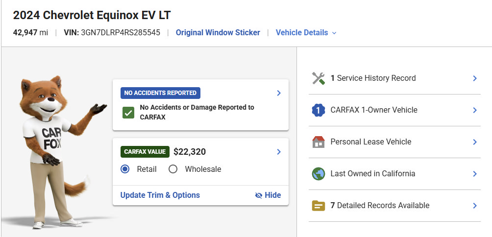The height and width of the screenshot is (237, 492).
Task: Expand the CARFAX 1-Owner Vehicle chevron
Action: [475, 110]
